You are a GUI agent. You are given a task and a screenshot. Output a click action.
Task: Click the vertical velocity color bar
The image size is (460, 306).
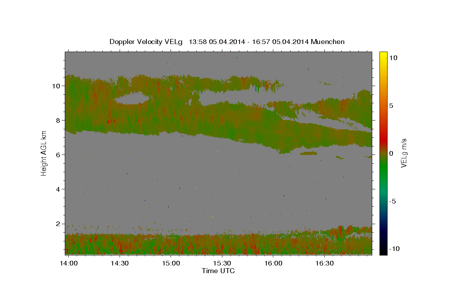pyautogui.click(x=383, y=153)
